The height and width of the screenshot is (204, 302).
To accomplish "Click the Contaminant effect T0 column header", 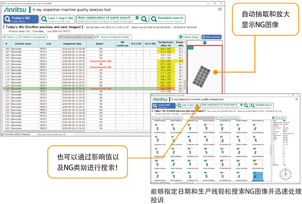I will pos(165,44).
